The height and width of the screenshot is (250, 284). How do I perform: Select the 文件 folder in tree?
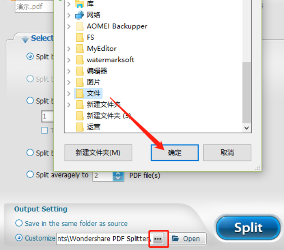click(88, 93)
